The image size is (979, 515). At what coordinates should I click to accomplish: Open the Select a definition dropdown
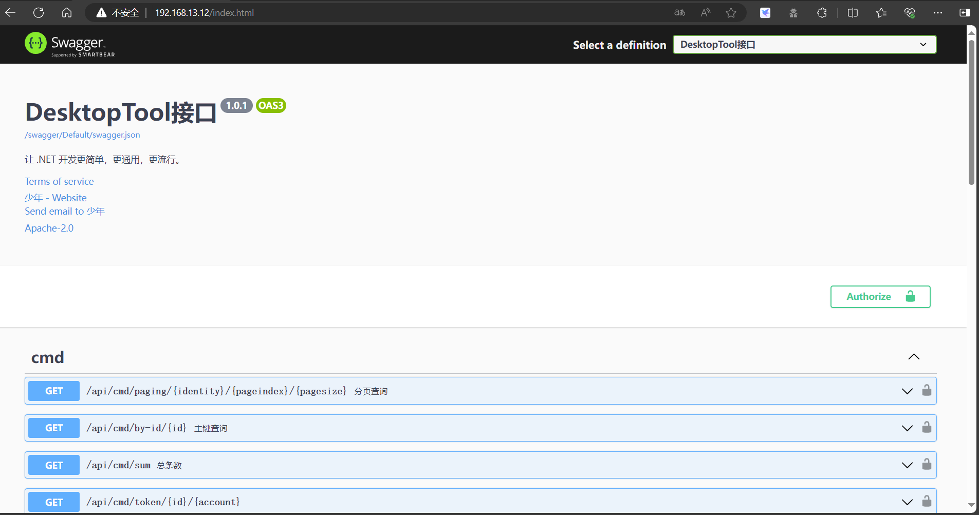(x=804, y=45)
